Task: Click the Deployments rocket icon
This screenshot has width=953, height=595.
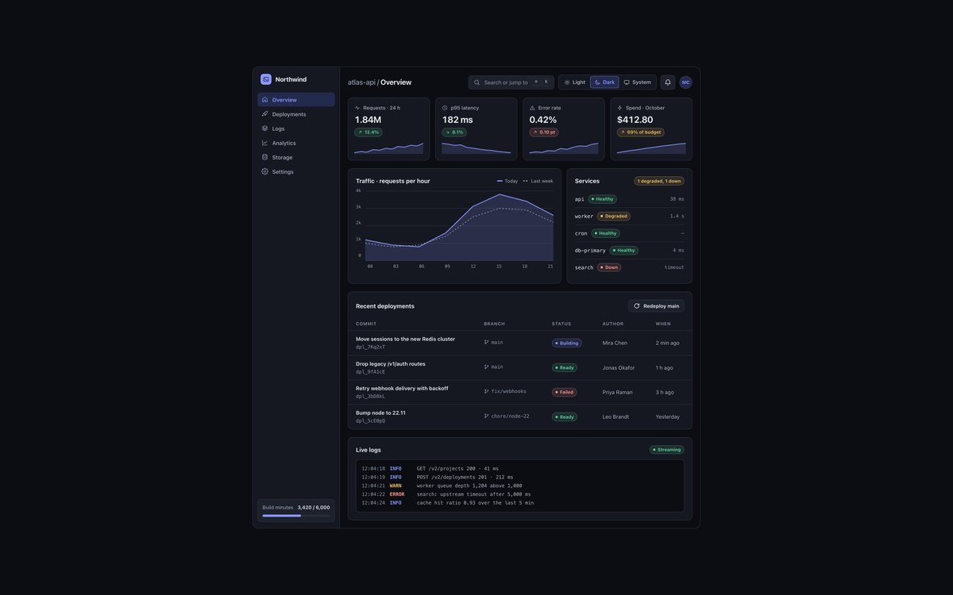Action: pyautogui.click(x=265, y=114)
